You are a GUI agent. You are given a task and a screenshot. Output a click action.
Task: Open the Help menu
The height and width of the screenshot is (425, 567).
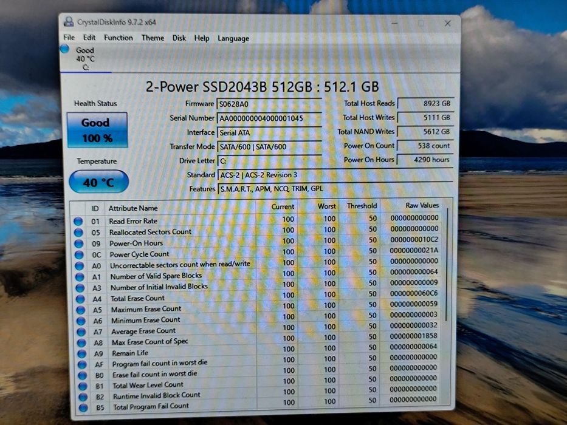tap(201, 38)
